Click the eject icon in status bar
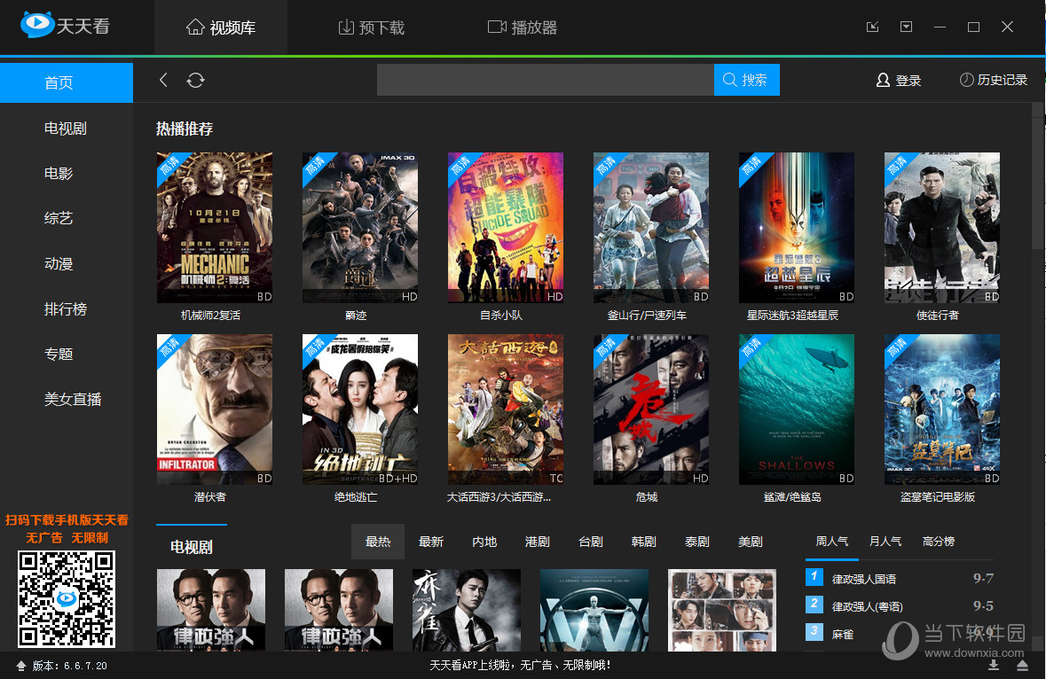Image resolution: width=1046 pixels, height=679 pixels. pos(1022,665)
